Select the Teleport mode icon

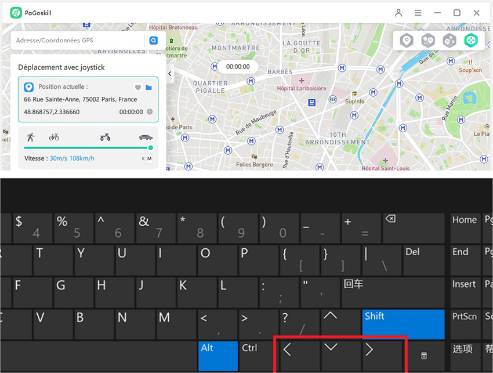(x=406, y=40)
